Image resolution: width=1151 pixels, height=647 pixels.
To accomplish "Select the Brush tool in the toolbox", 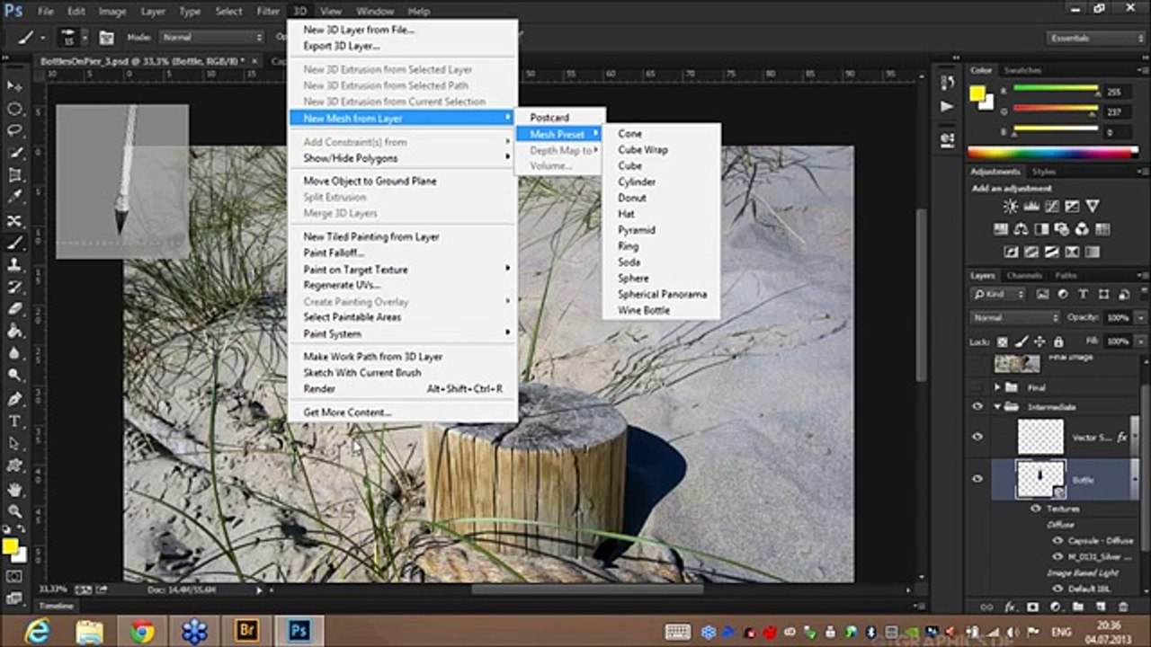I will pos(14,243).
